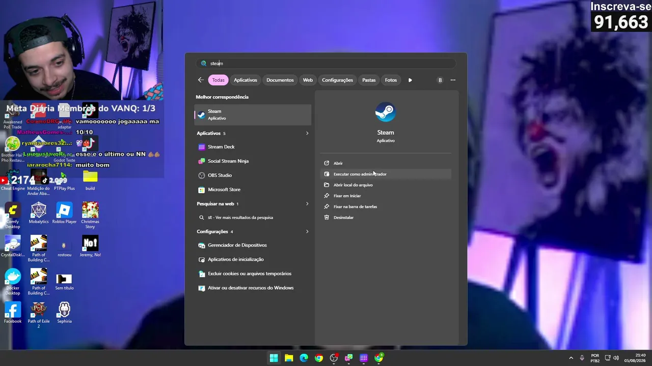Image resolution: width=652 pixels, height=366 pixels.
Task: Click the search box containing steam
Action: pos(326,64)
